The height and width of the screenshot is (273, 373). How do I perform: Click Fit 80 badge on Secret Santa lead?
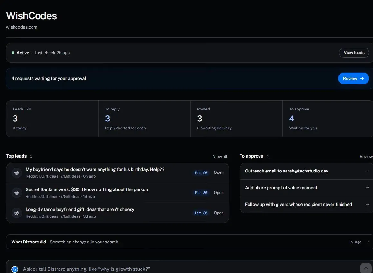coord(201,193)
